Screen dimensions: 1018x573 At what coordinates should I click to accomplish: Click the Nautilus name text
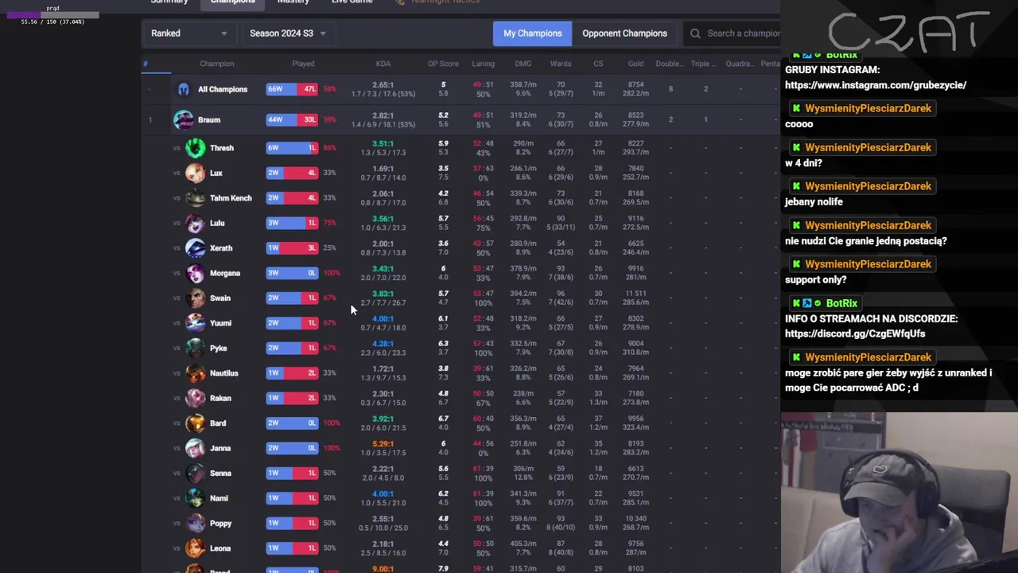click(224, 373)
